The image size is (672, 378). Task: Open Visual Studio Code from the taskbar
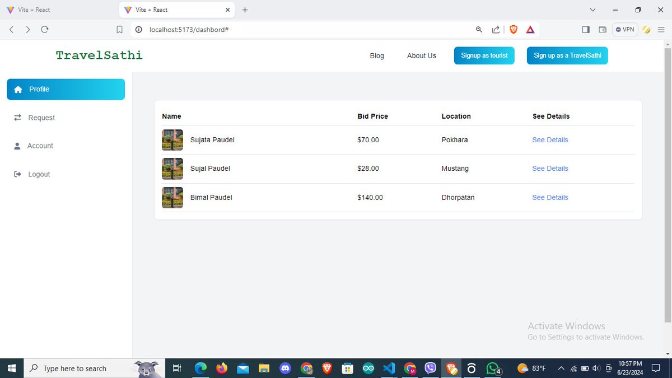389,368
